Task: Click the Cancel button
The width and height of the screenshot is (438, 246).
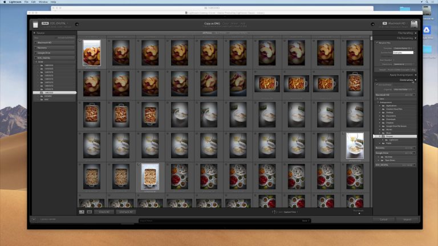Action: coord(383,219)
